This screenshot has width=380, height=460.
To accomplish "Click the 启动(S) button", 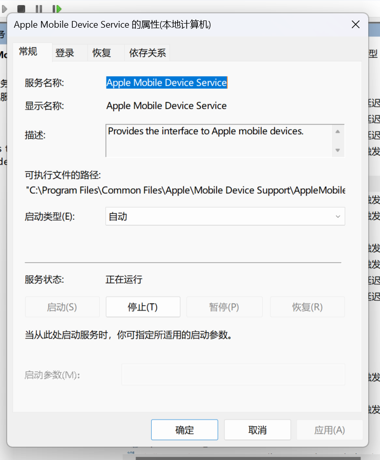I will (x=62, y=307).
